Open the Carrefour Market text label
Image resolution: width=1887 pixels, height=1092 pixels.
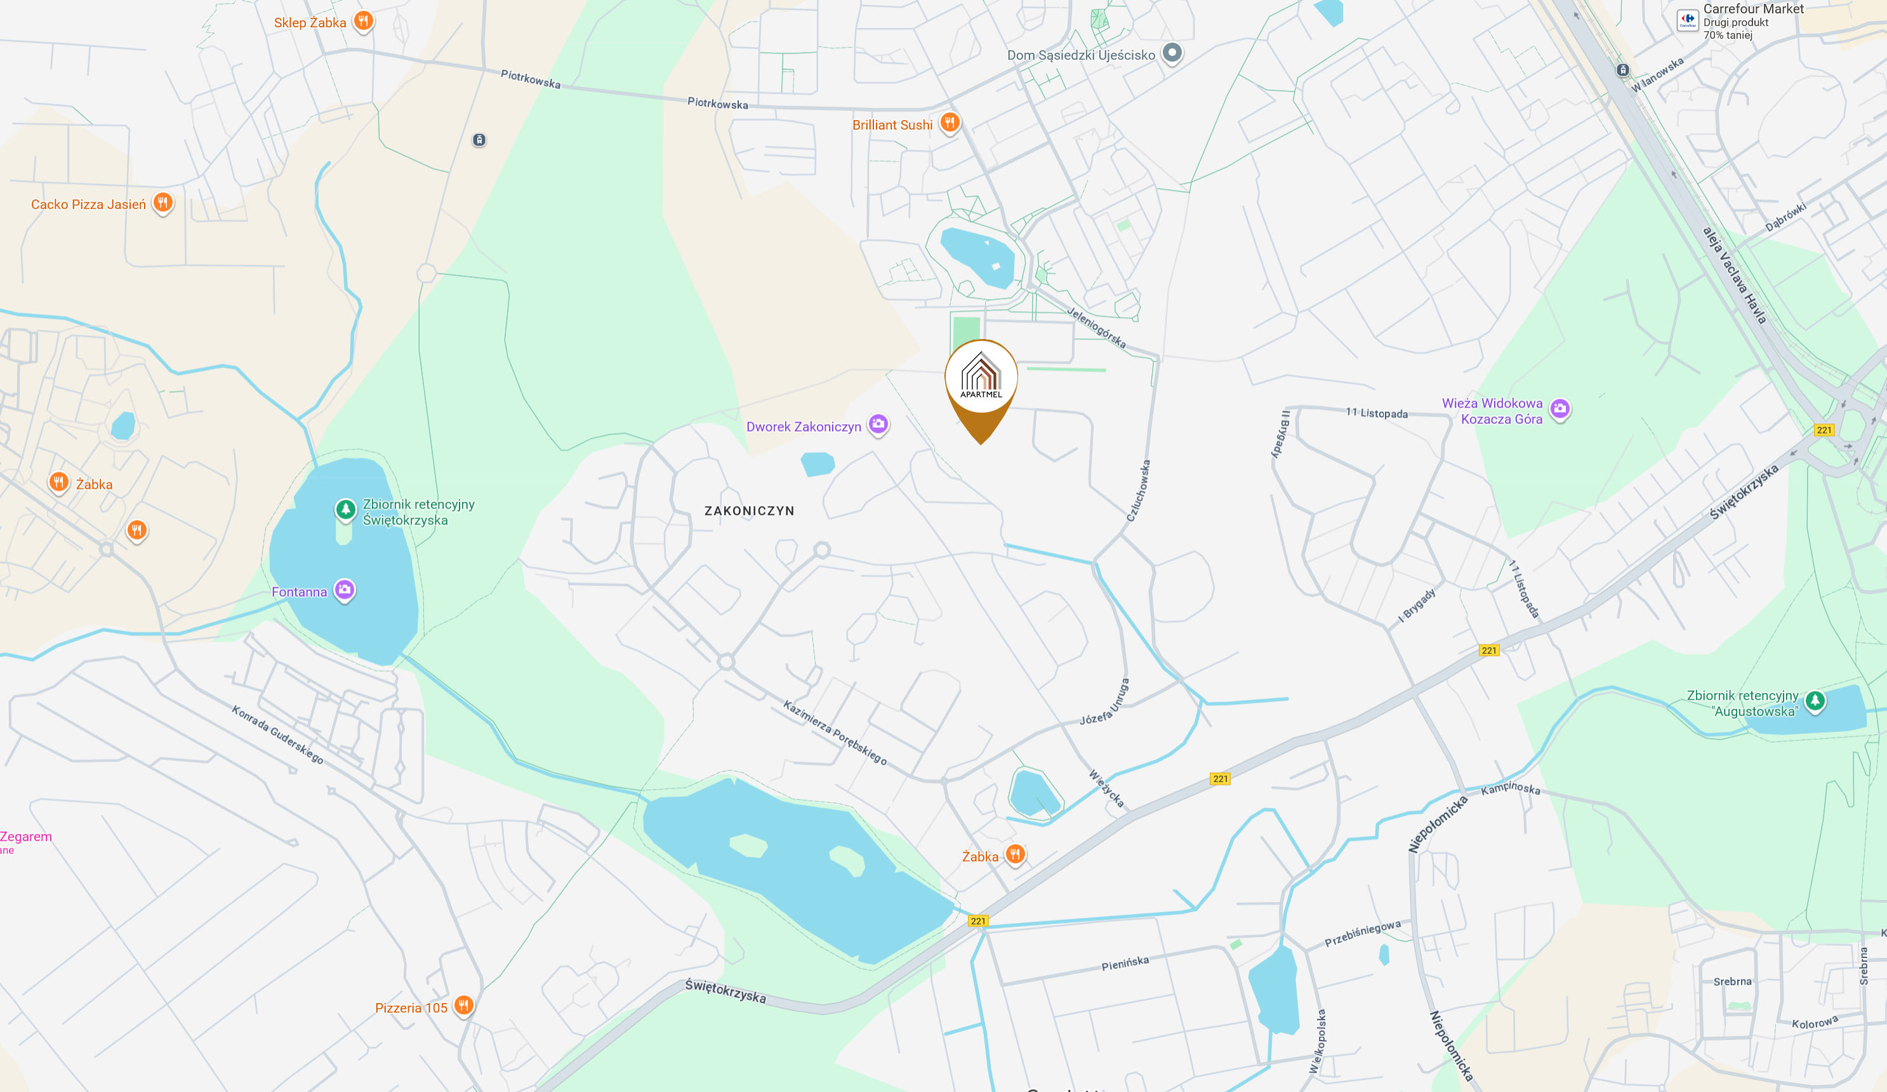pos(1753,9)
